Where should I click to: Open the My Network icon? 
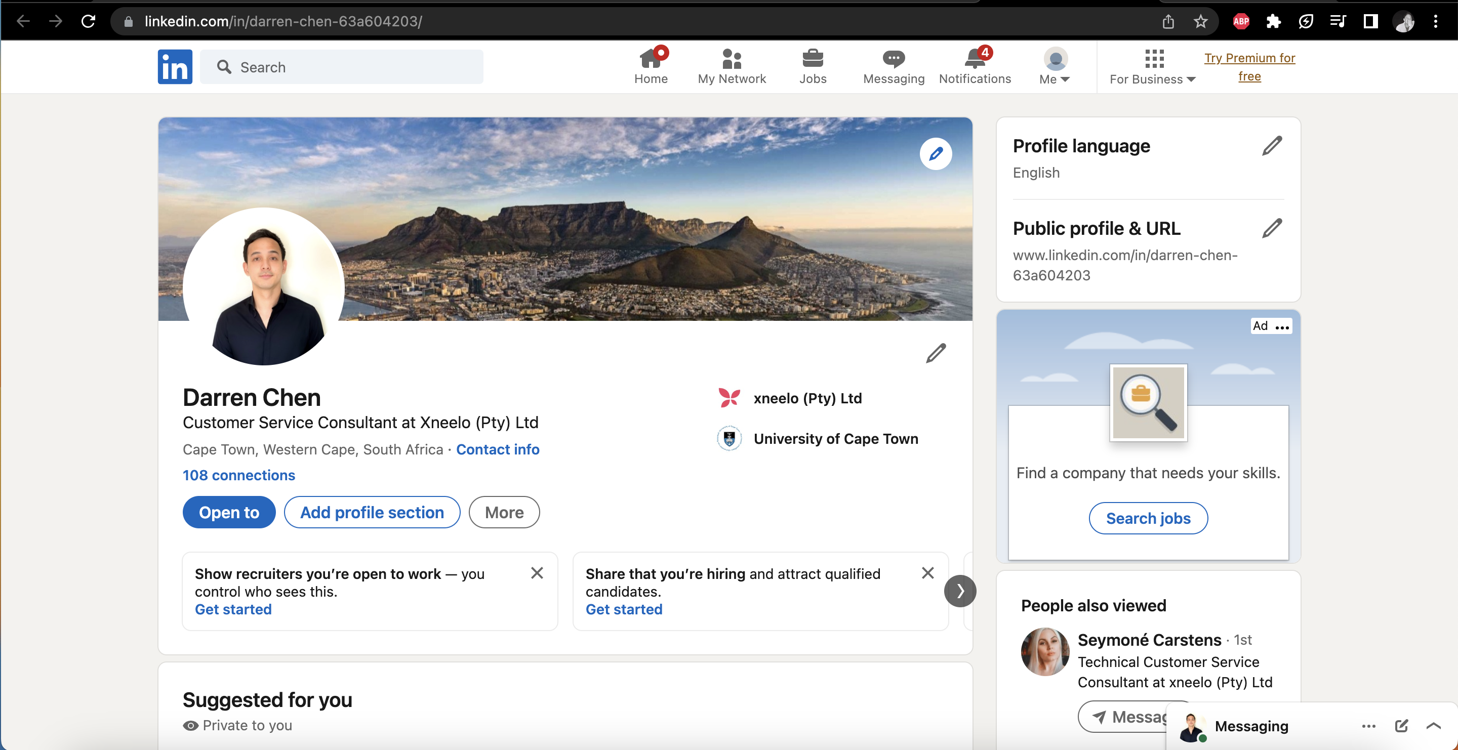click(x=731, y=58)
